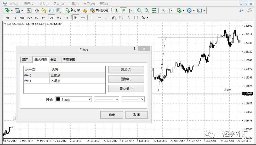
Task: Expand the arrows tool dropdown arrow
Action: click(147, 18)
